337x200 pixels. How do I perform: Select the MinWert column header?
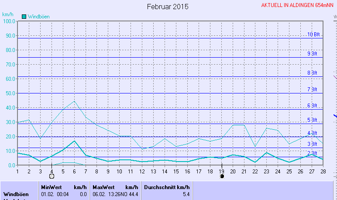coord(51,186)
